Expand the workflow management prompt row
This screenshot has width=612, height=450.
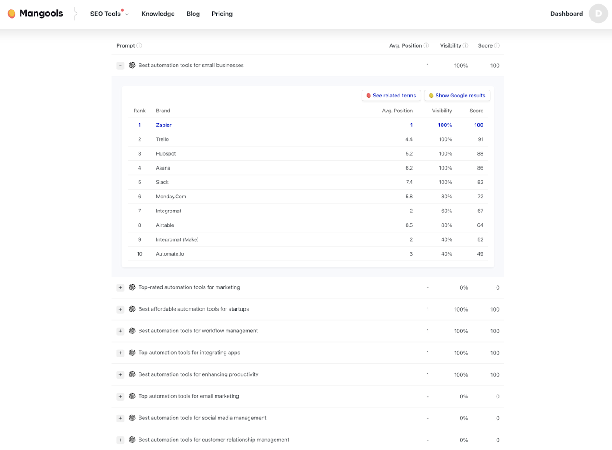click(120, 331)
